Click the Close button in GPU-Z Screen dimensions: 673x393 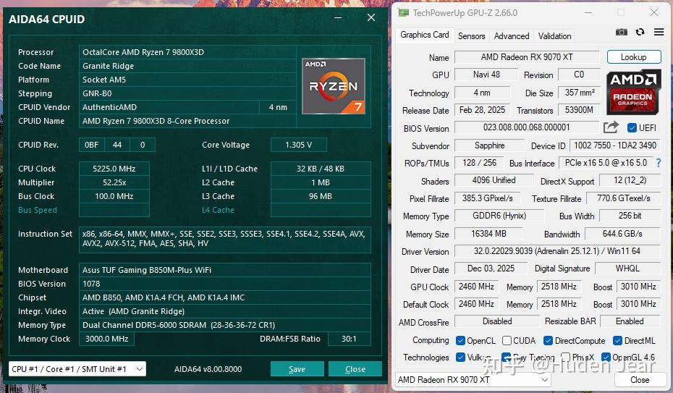[640, 380]
